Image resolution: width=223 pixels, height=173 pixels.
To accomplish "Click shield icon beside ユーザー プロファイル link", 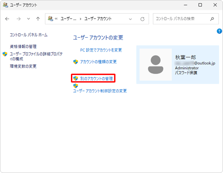I will click(x=5, y=54).
